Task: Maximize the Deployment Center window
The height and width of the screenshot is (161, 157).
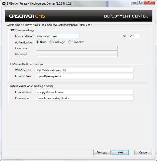Action: (141, 3)
